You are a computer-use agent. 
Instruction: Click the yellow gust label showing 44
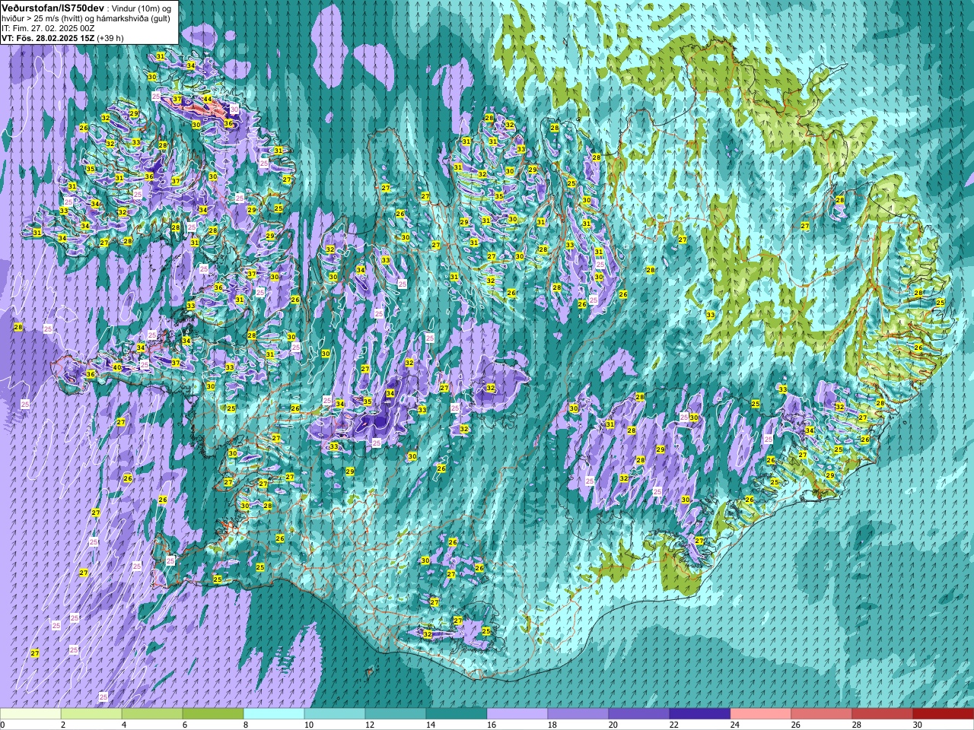[207, 100]
